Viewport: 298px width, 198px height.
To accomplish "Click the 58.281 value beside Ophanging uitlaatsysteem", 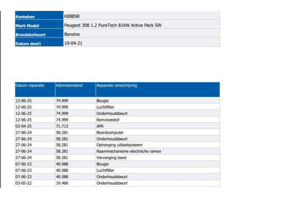I will click(62, 145).
